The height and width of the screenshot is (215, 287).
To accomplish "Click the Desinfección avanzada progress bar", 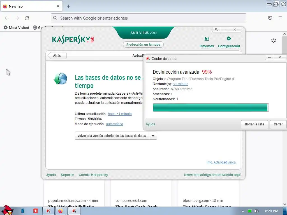I will pos(211,107).
